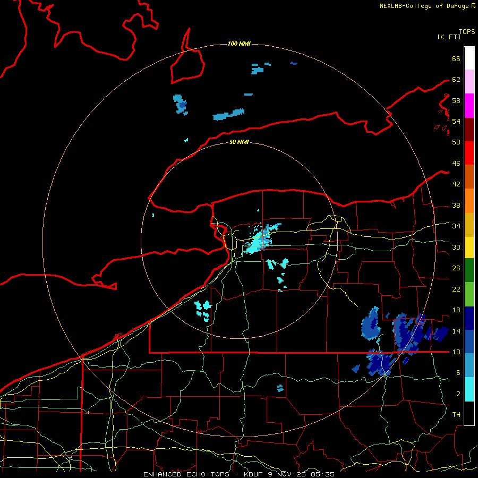Select the 50 label on the legend

tap(456, 142)
